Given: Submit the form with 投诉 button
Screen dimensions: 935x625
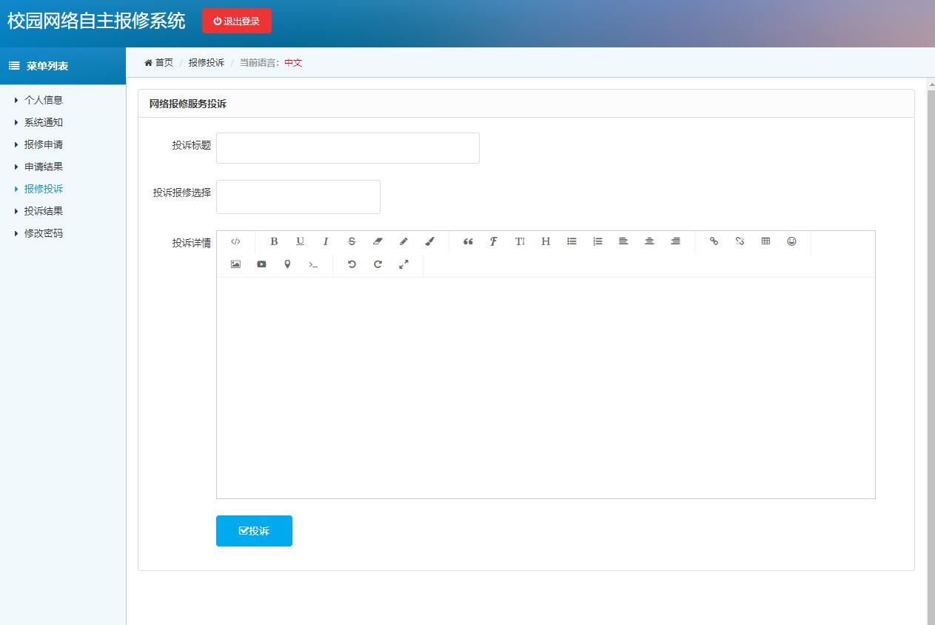Looking at the screenshot, I should [x=254, y=531].
